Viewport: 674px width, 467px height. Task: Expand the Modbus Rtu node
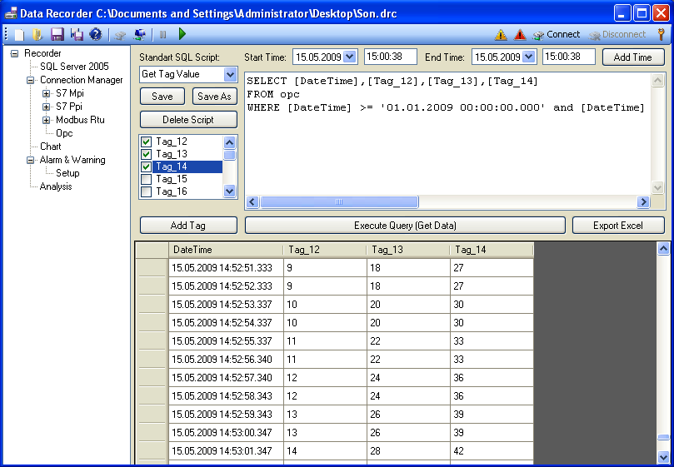(x=47, y=120)
